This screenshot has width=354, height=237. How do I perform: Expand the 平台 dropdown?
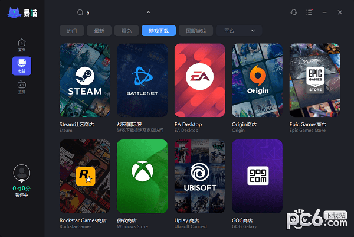click(x=239, y=31)
